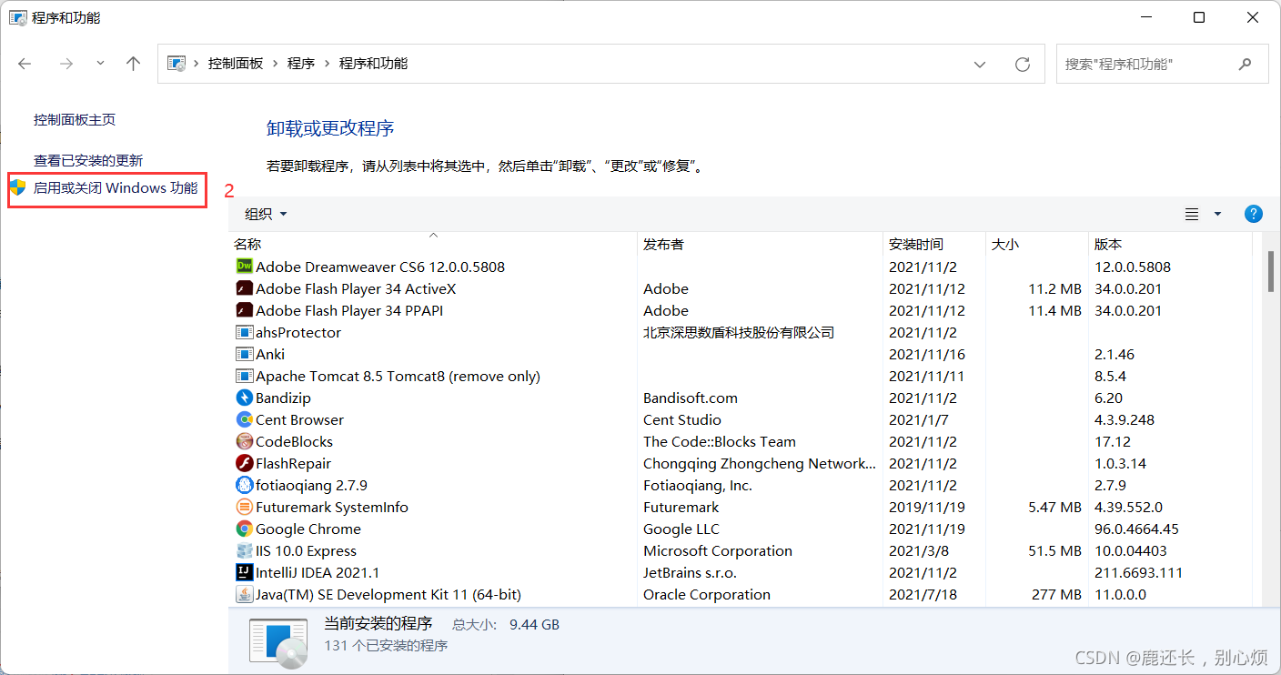Click the fotiaoqiang 2.7.9 program icon
The height and width of the screenshot is (675, 1281).
(x=244, y=485)
